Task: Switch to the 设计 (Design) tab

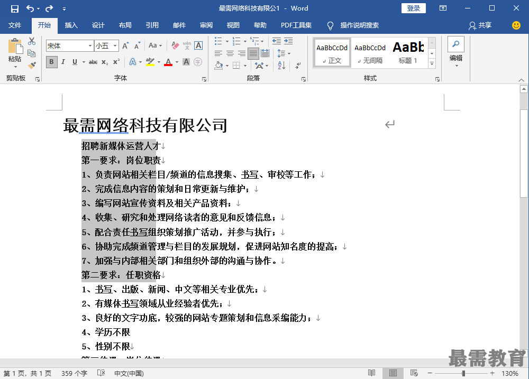Action: pos(98,25)
